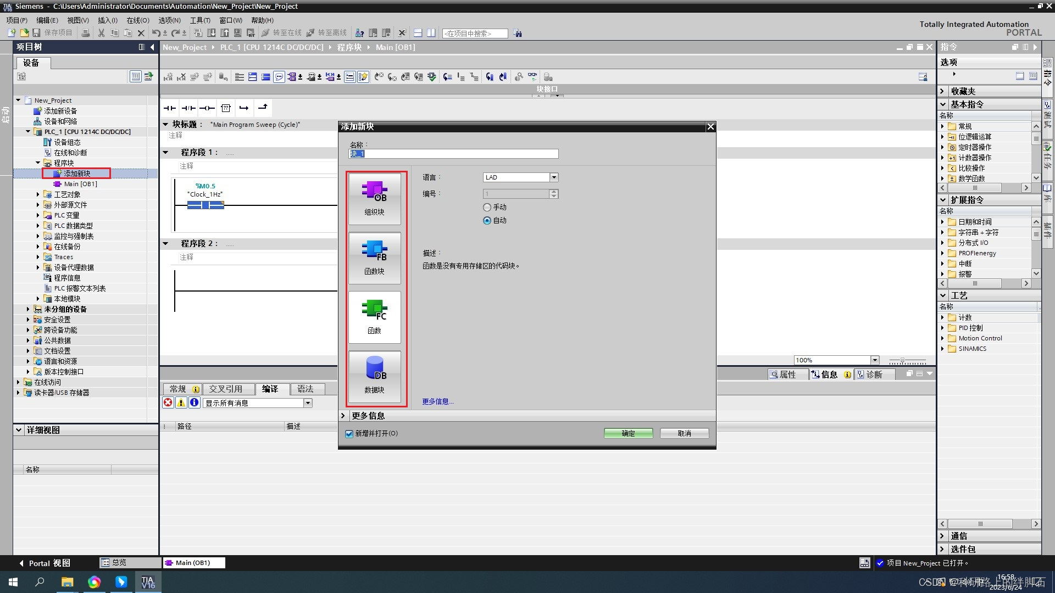Open the 项目(P) menu
The image size is (1055, 593).
pyautogui.click(x=16, y=20)
